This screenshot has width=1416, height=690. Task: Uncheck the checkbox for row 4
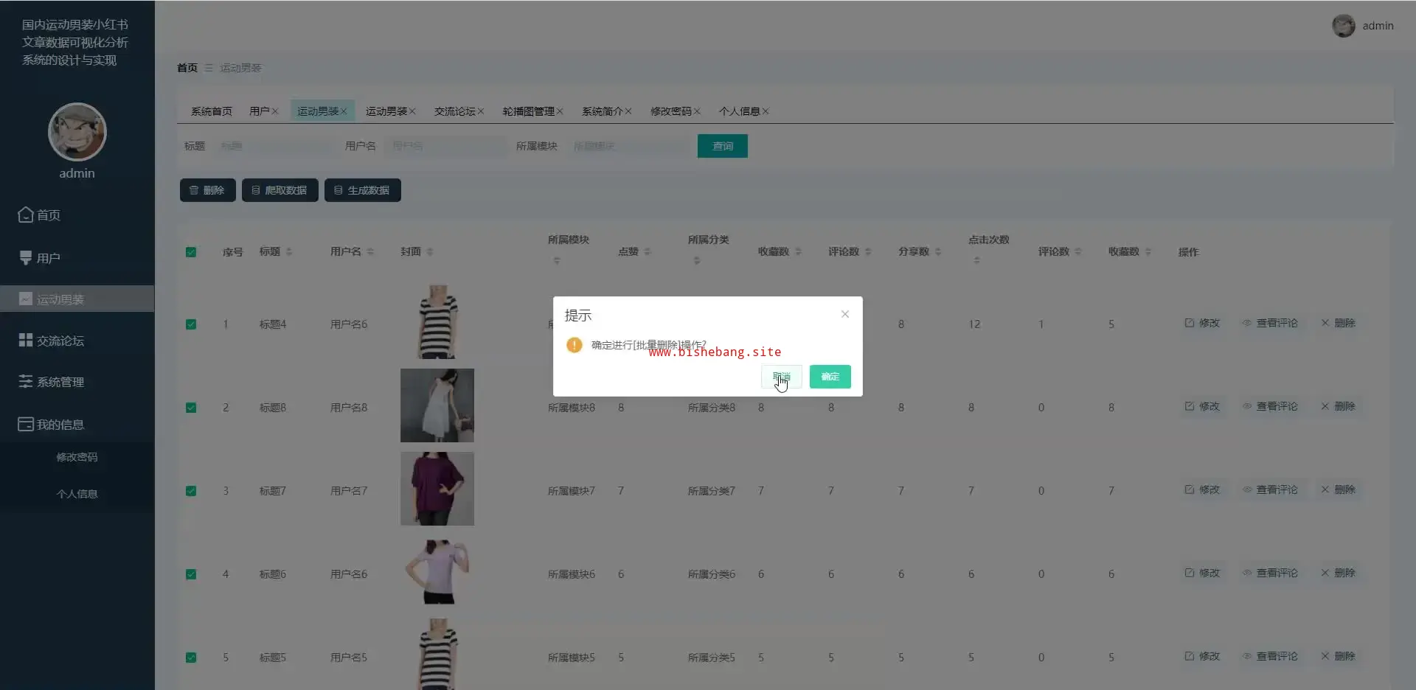coord(191,574)
